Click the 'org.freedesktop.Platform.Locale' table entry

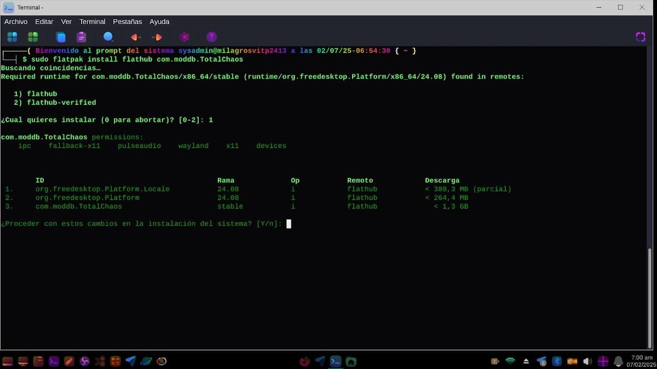click(102, 189)
